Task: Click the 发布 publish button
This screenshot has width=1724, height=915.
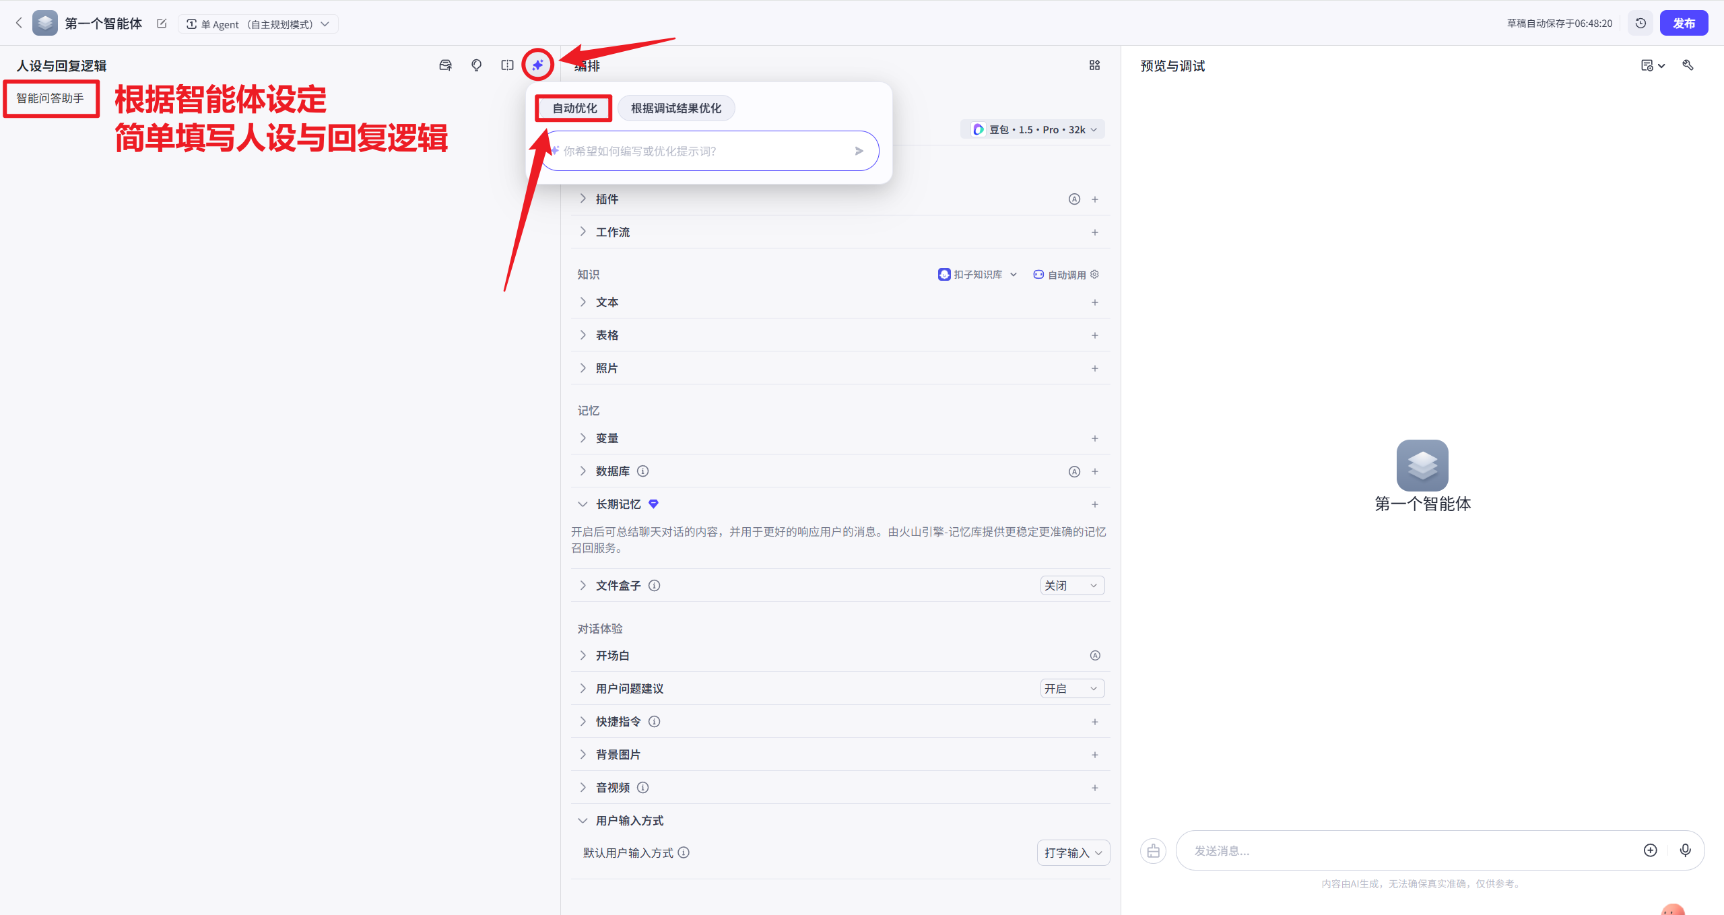Action: (1685, 22)
